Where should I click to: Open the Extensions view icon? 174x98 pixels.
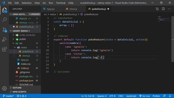4,49
